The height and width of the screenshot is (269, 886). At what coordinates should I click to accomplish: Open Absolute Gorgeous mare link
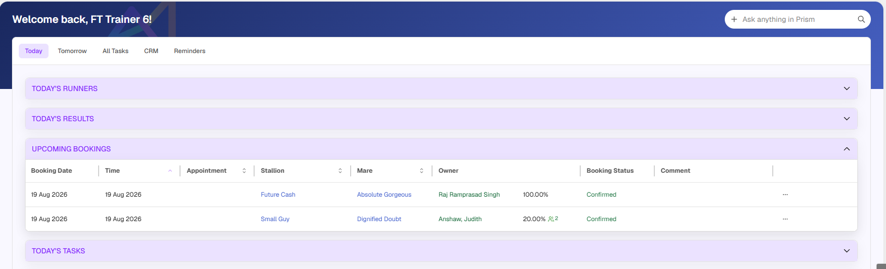[384, 195]
